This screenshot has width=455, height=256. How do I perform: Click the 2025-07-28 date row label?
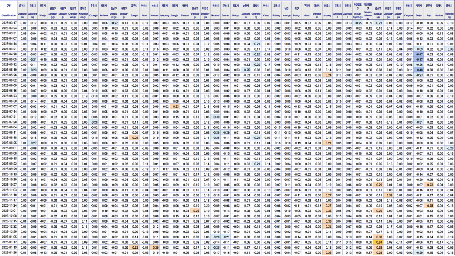click(9, 122)
